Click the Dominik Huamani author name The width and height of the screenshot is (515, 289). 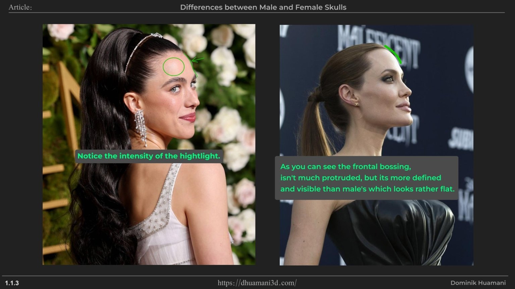tap(478, 283)
